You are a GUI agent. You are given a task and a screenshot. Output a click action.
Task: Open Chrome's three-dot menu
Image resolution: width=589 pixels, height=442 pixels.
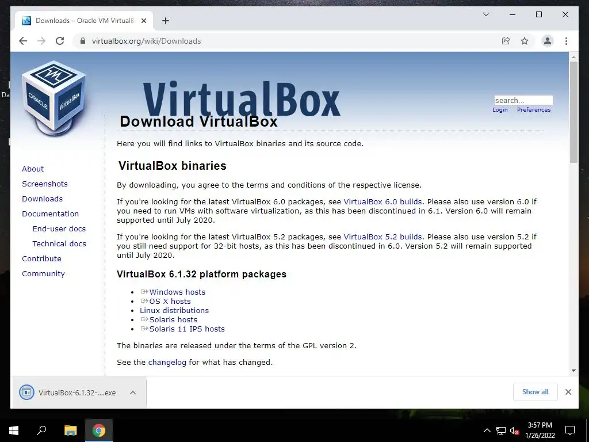tap(566, 41)
